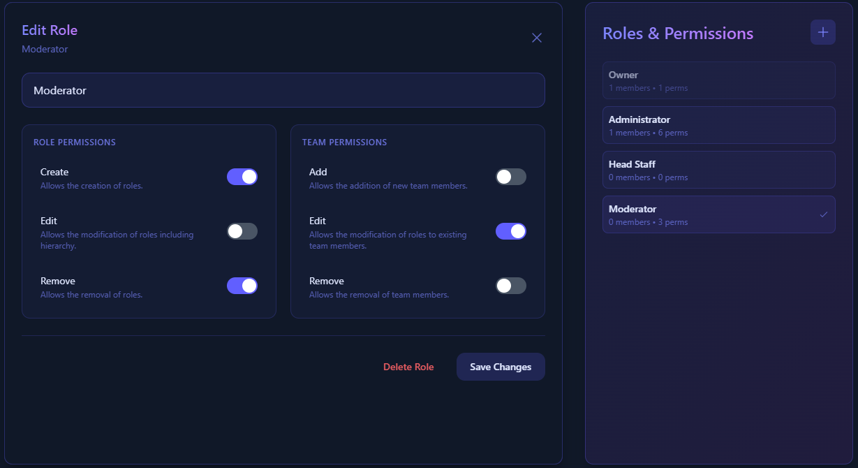Click the Role Permissions section header

(x=75, y=142)
